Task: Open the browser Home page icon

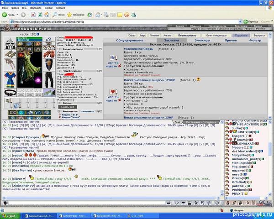Action: coord(47,15)
